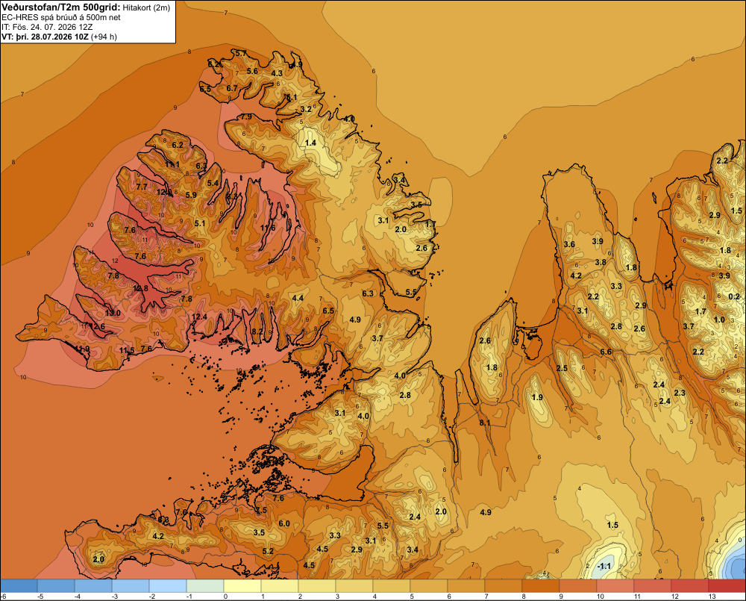Click the "7.5" temperature value

point(261,510)
